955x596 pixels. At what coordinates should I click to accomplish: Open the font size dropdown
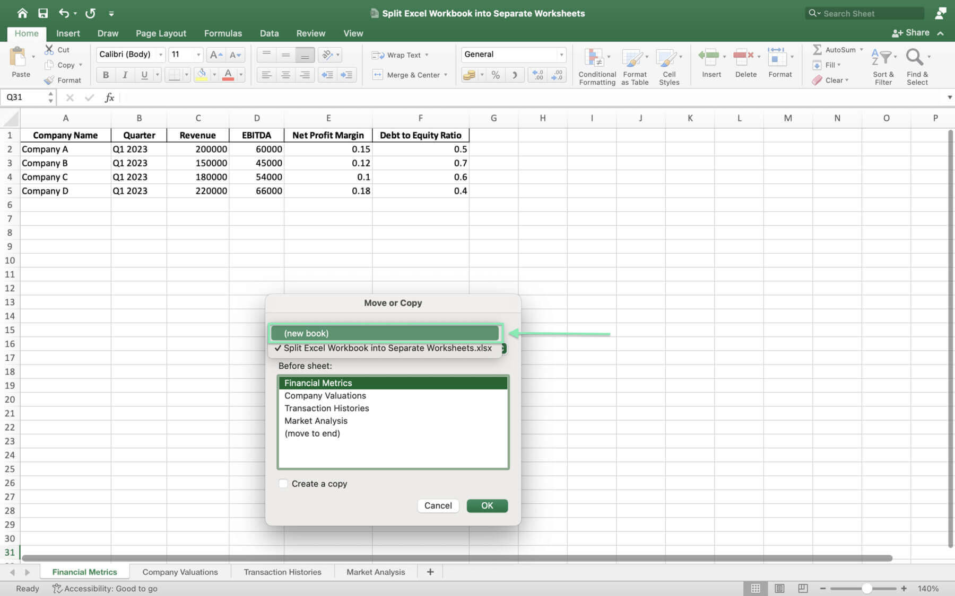click(198, 55)
